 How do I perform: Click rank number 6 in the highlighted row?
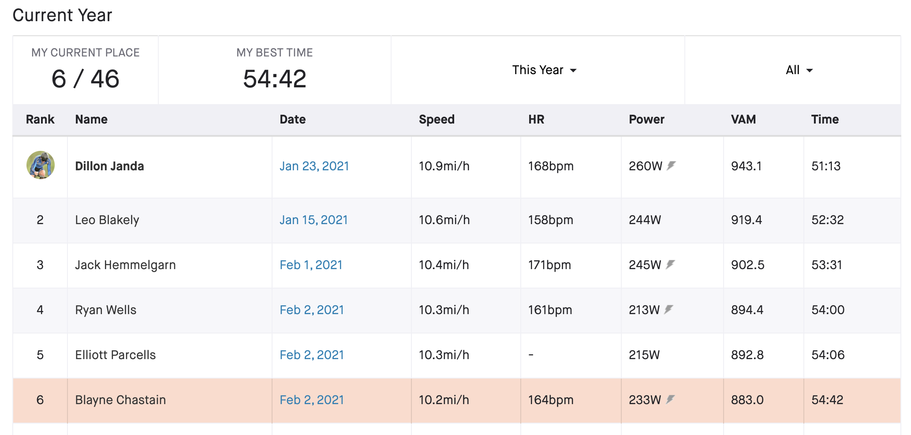click(40, 400)
